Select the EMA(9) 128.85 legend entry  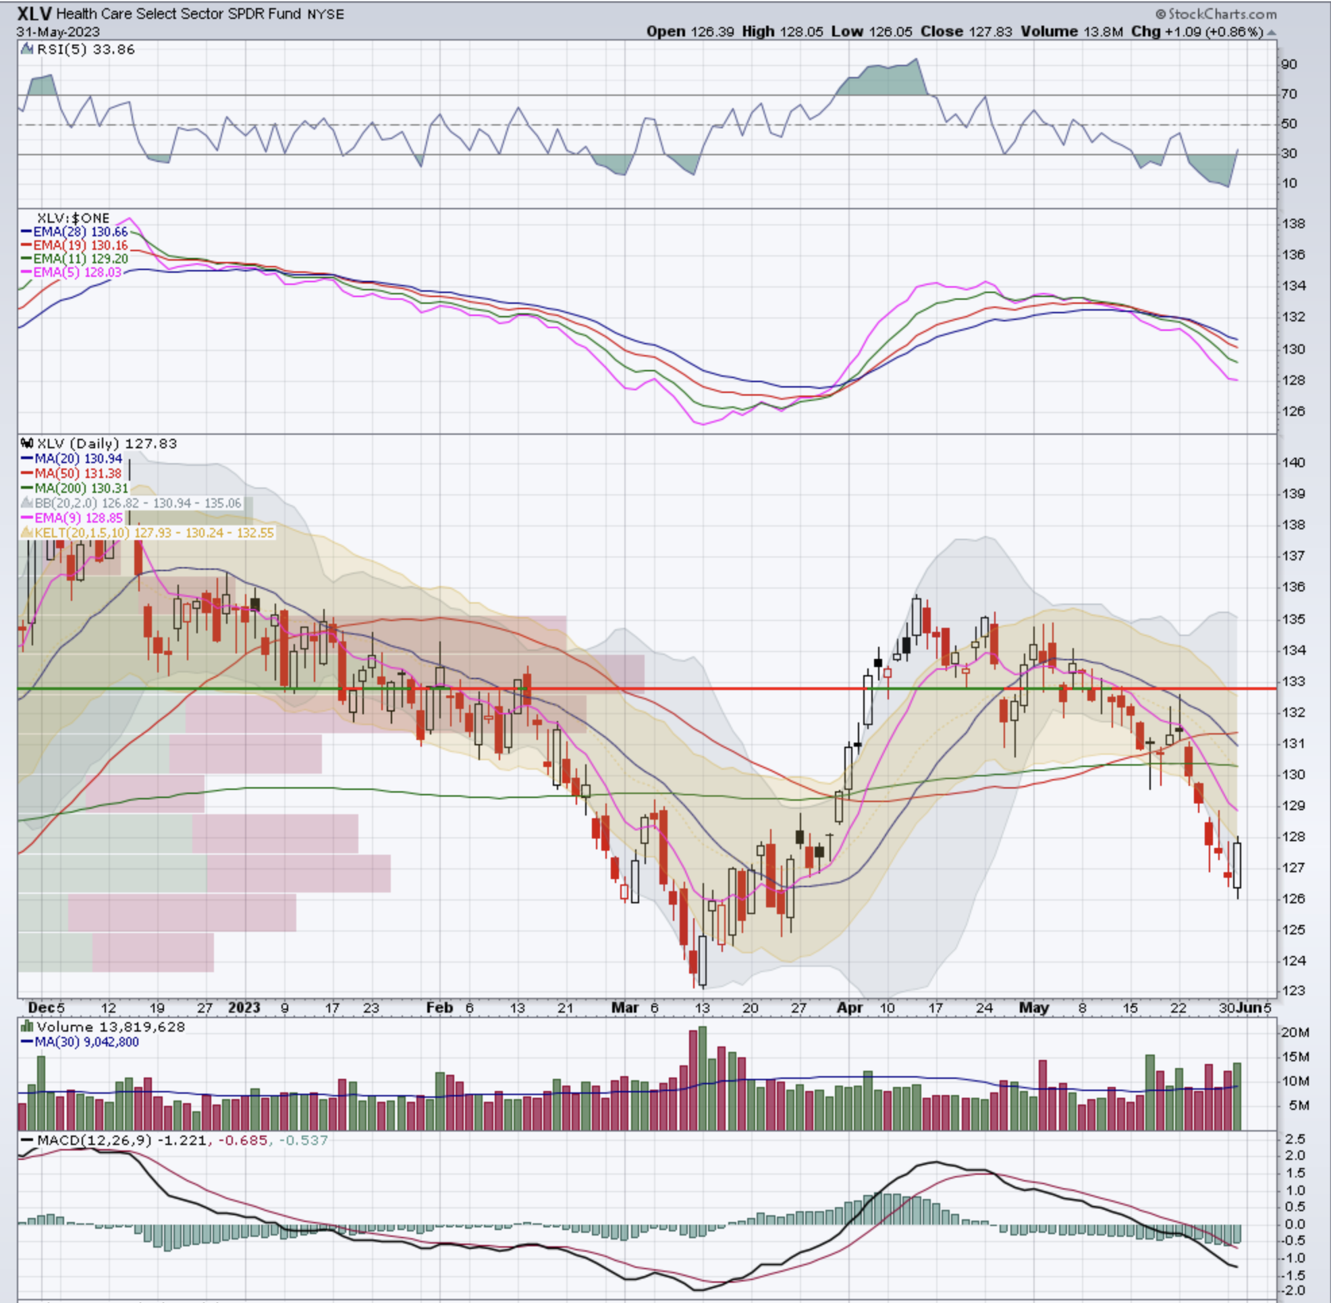(x=72, y=518)
